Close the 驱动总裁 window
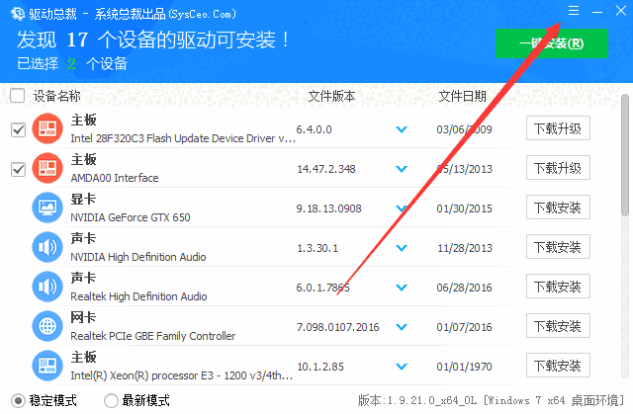Viewport: 633px width, 414px height. click(621, 11)
